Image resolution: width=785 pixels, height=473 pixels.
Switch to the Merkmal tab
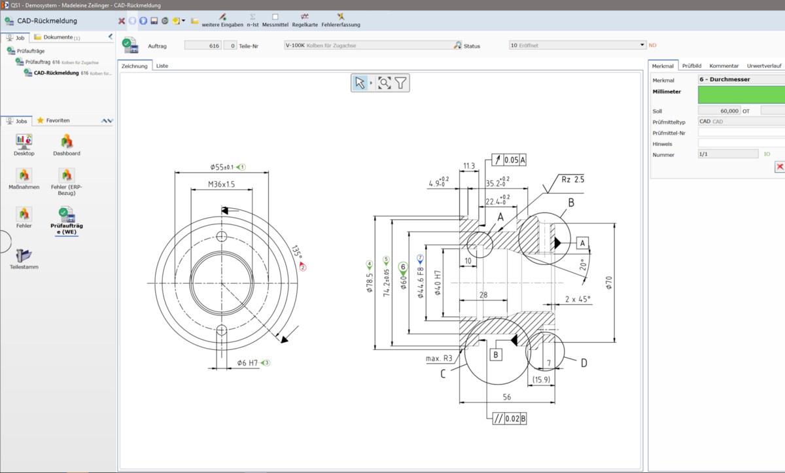(663, 66)
